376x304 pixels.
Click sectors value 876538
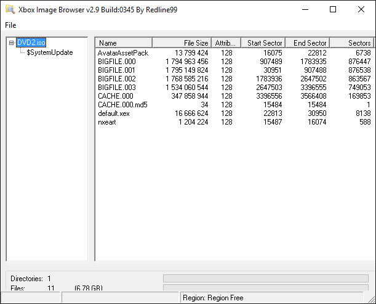[360, 70]
